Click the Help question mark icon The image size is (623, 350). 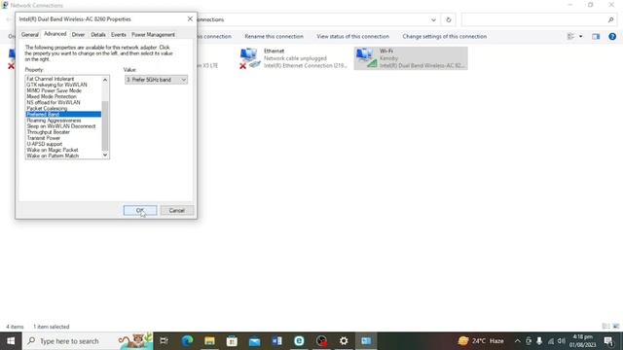(x=612, y=36)
